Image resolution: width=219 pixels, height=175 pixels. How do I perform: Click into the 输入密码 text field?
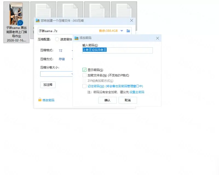point(117,50)
